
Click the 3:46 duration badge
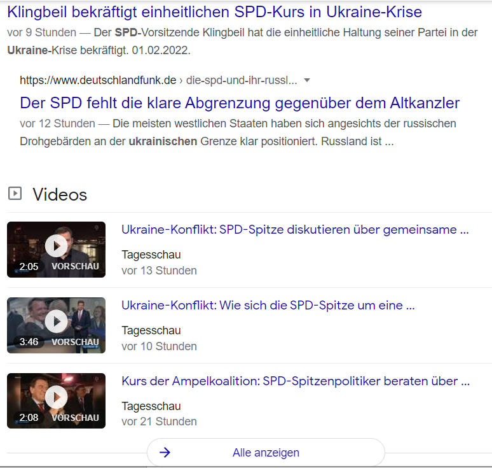[29, 342]
